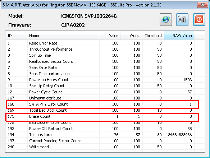The image size is (210, 158).
Task: Sort by the ID column header
Action: point(16,36)
